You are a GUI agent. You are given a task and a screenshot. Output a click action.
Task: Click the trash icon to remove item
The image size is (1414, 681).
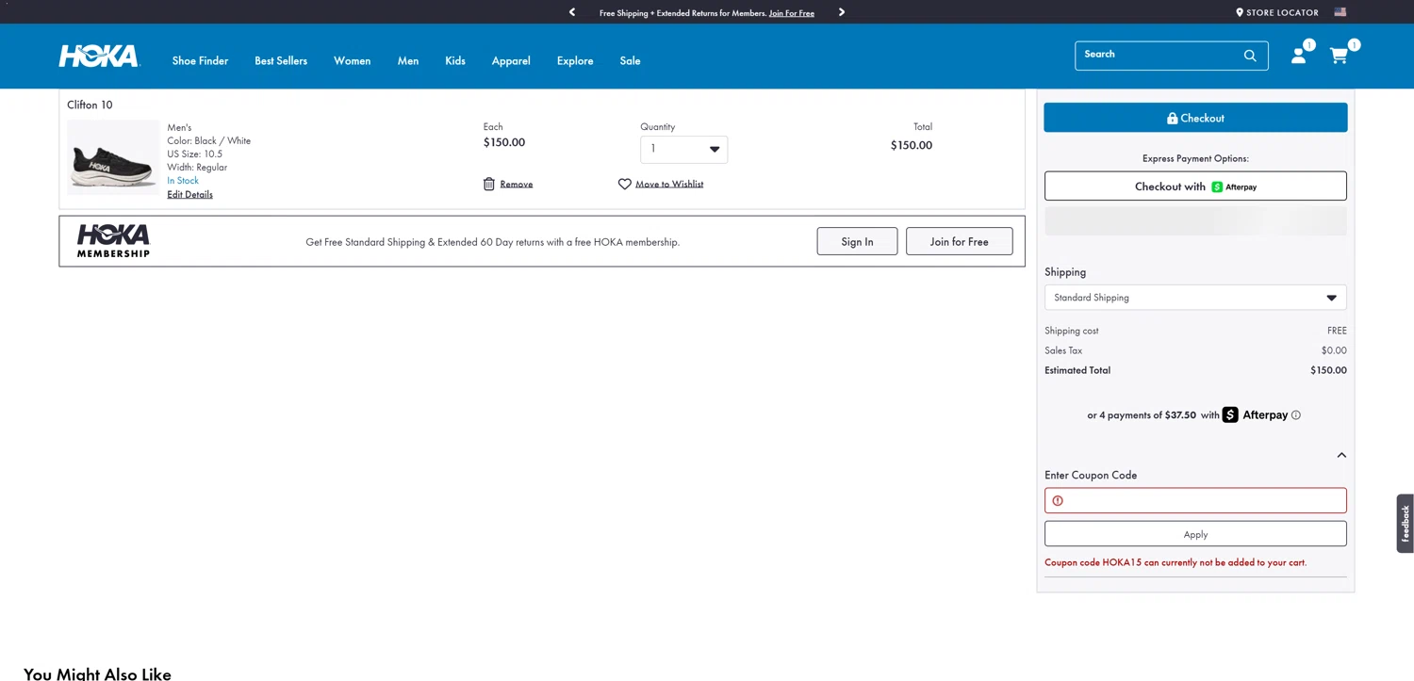[x=488, y=184]
